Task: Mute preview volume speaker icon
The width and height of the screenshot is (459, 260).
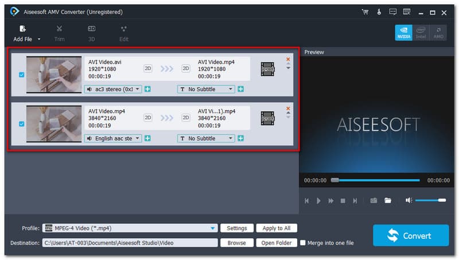Action: (409, 200)
